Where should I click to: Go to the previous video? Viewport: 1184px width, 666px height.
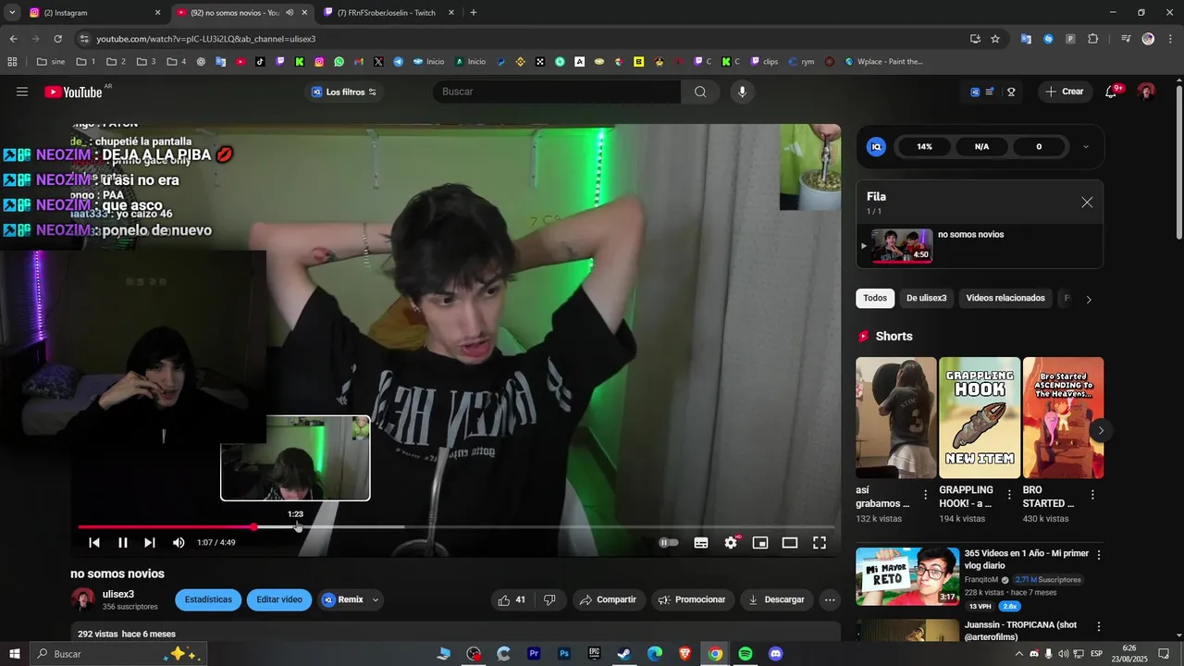tap(94, 542)
